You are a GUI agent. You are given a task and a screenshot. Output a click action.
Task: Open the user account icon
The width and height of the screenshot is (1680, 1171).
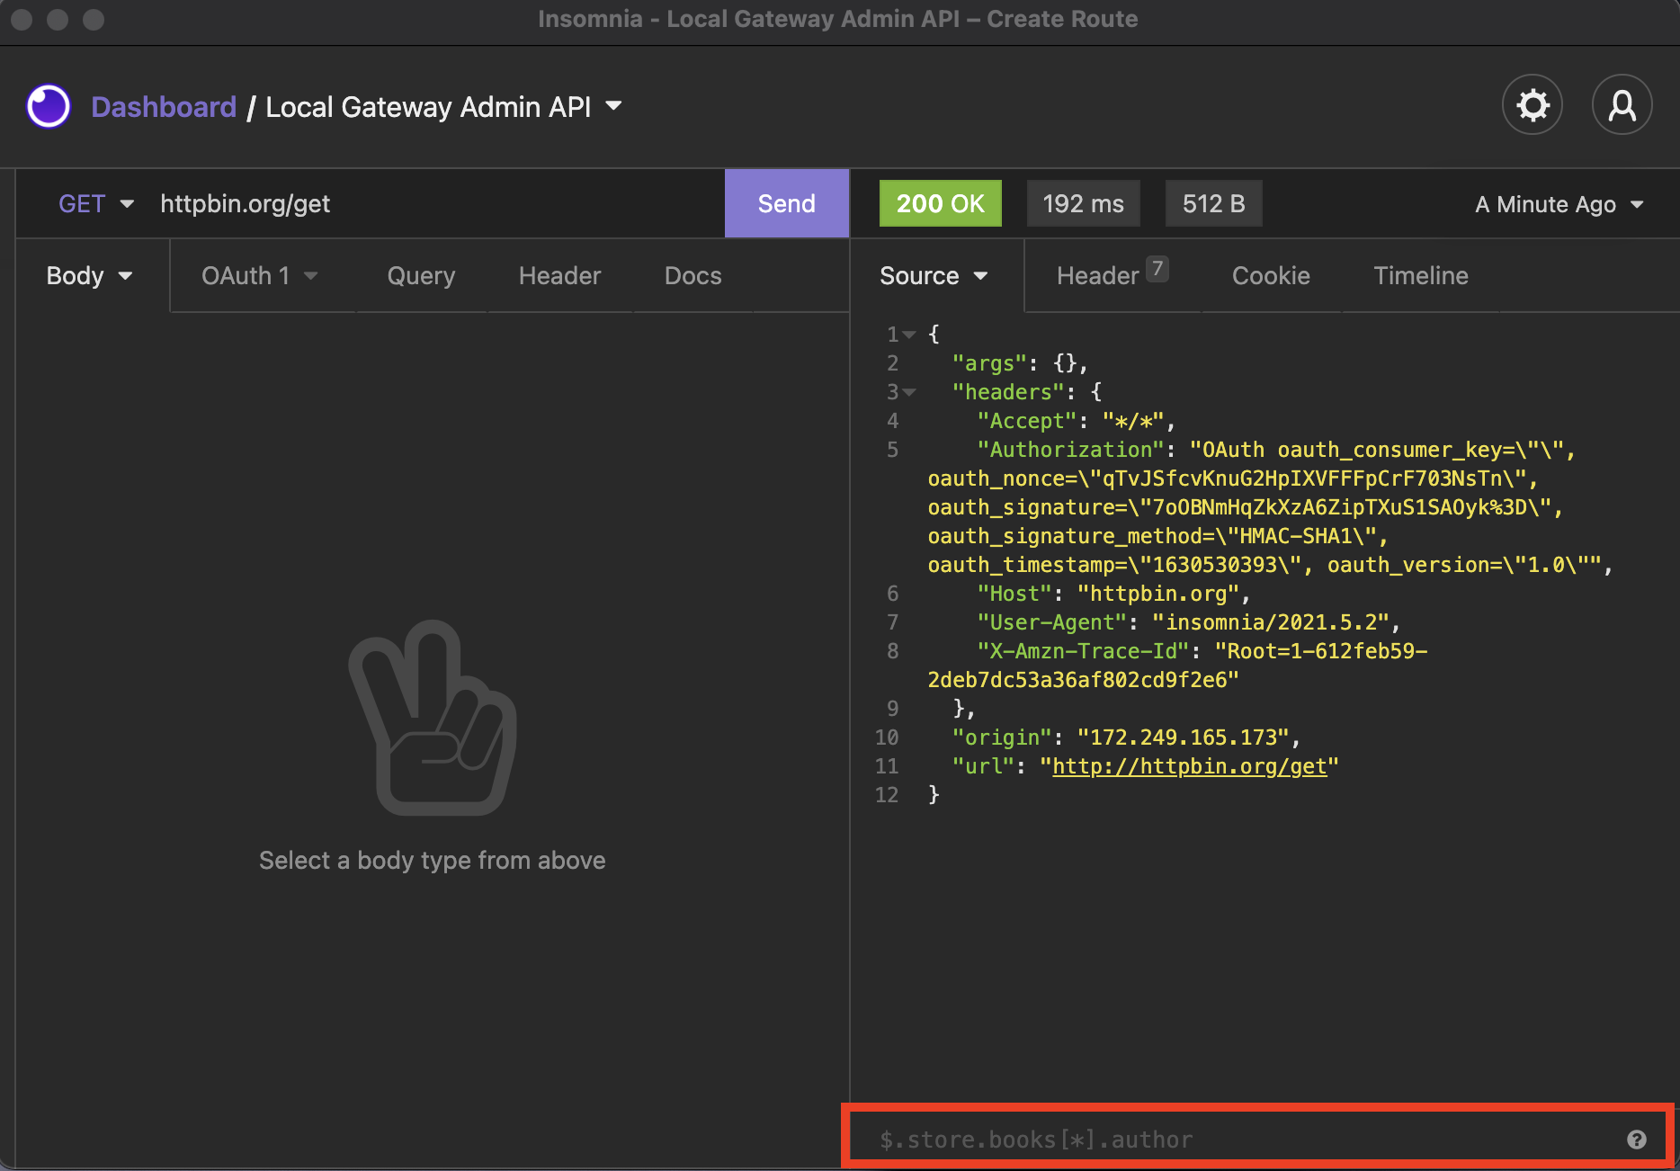click(x=1622, y=105)
